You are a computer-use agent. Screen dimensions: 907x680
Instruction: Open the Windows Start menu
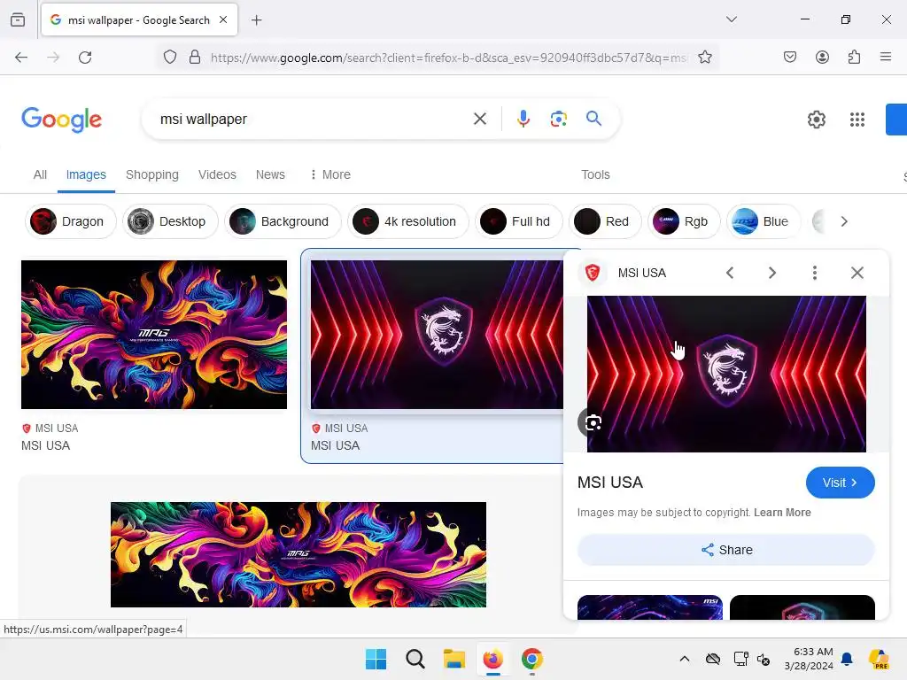click(x=376, y=659)
